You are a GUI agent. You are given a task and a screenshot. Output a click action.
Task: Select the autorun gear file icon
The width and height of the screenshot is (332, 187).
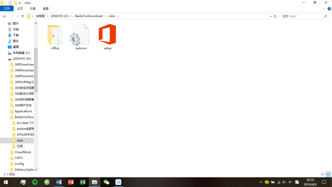(79, 35)
